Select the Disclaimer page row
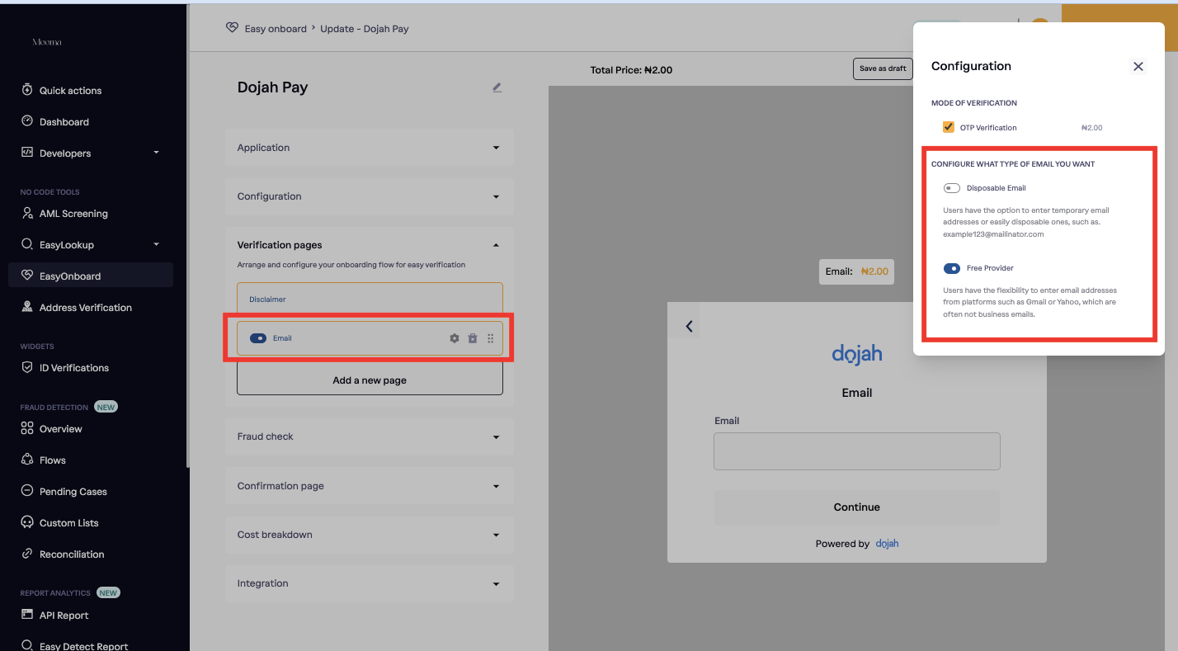 pyautogui.click(x=370, y=300)
